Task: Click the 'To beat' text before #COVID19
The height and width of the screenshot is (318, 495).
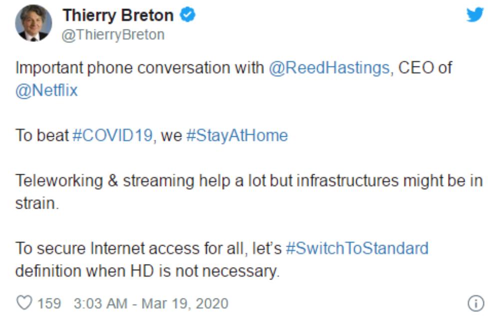Action: tap(41, 135)
